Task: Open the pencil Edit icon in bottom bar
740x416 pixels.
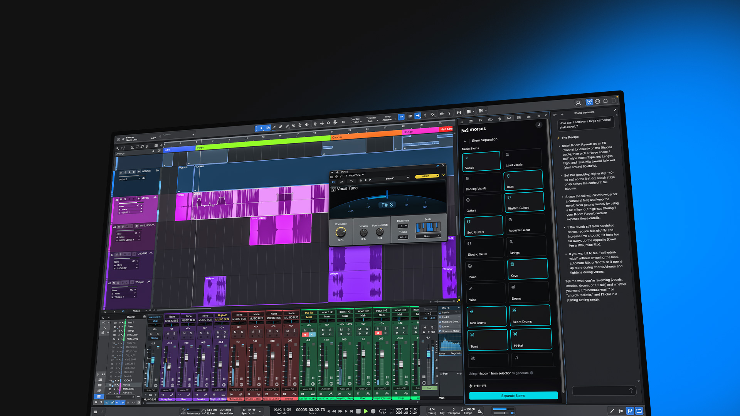Action: [612, 411]
